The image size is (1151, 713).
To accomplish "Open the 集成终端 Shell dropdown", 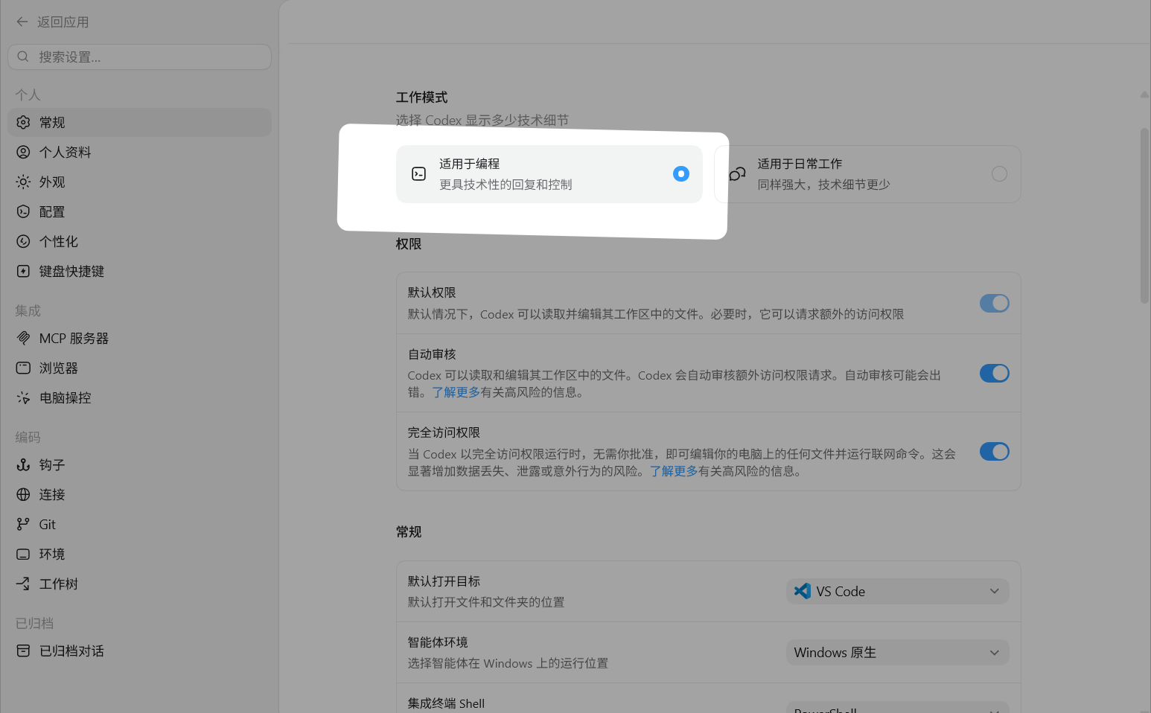I will [898, 707].
